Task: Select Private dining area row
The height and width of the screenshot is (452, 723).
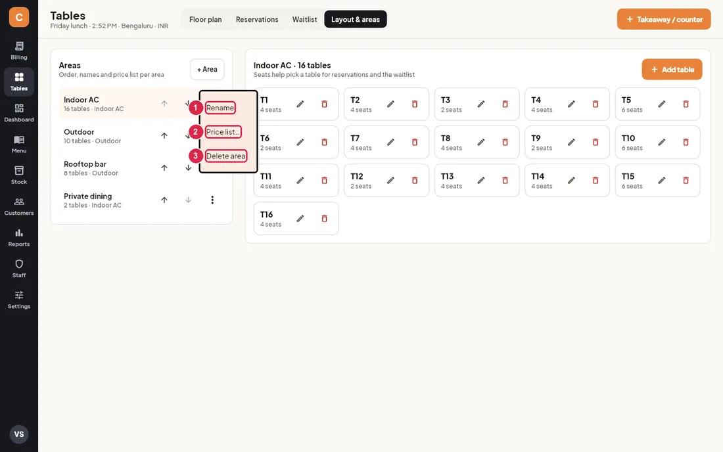Action: 141,200
